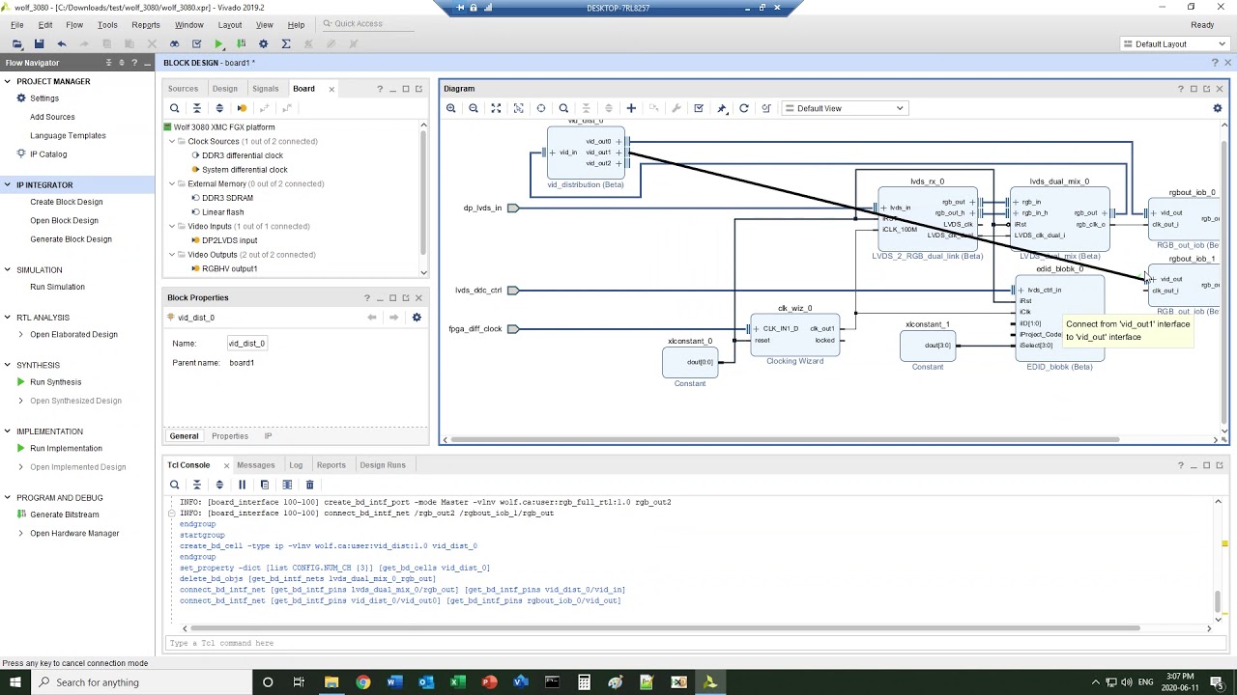Screen dimensions: 1237x695
Task: Open the Flow menu
Action: [x=74, y=24]
